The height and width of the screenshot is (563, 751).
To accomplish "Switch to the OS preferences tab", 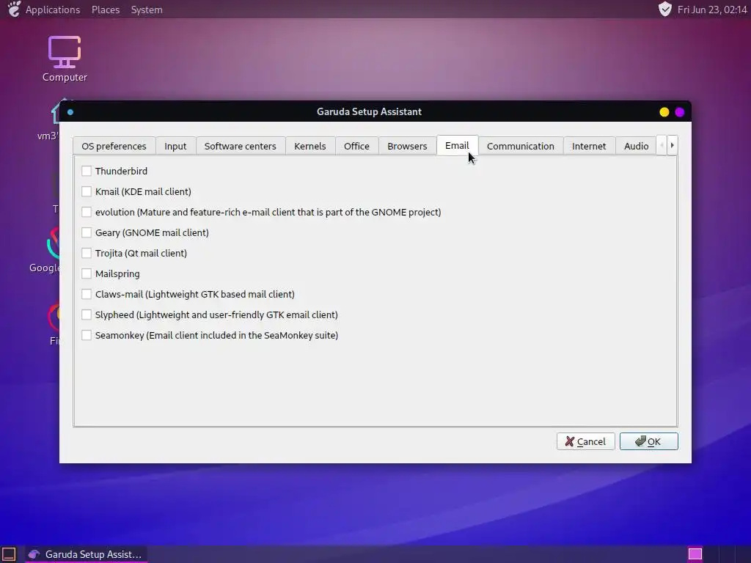I will 114,146.
